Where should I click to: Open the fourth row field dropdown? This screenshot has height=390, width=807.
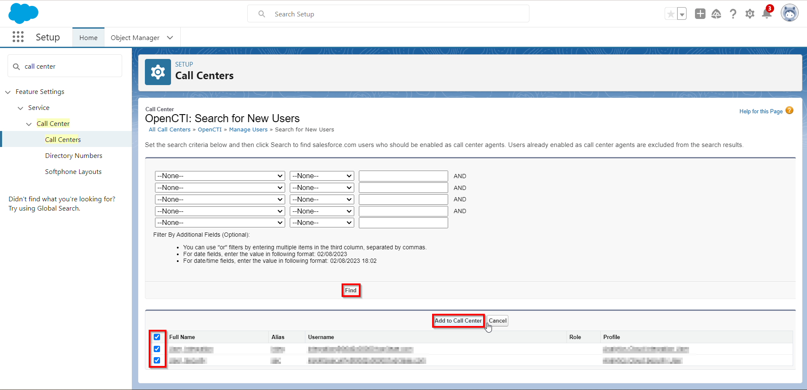tap(220, 211)
